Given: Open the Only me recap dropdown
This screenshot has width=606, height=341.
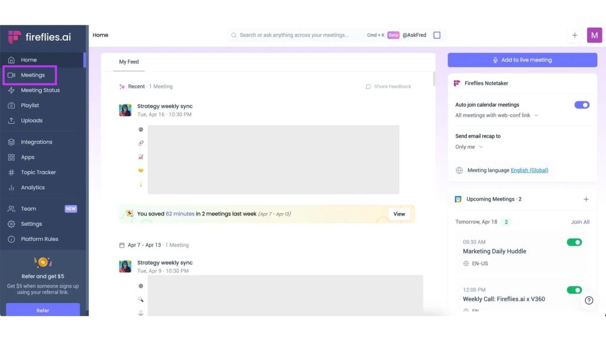Looking at the screenshot, I should click(469, 147).
